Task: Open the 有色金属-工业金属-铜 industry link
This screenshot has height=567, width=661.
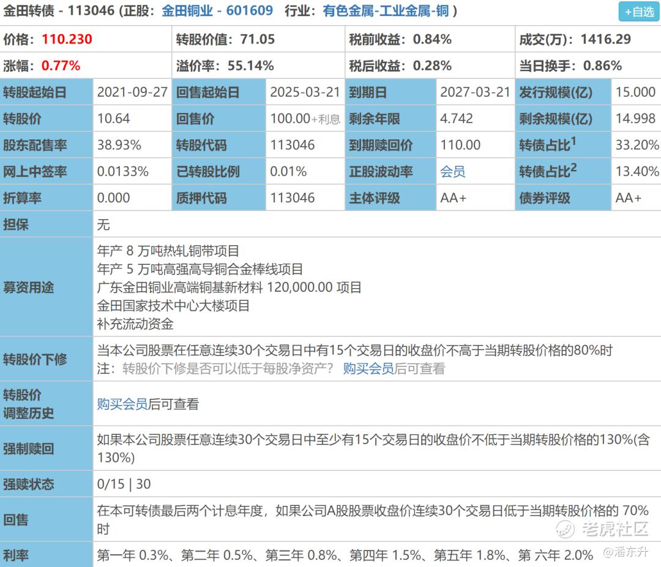Action: pos(386,10)
